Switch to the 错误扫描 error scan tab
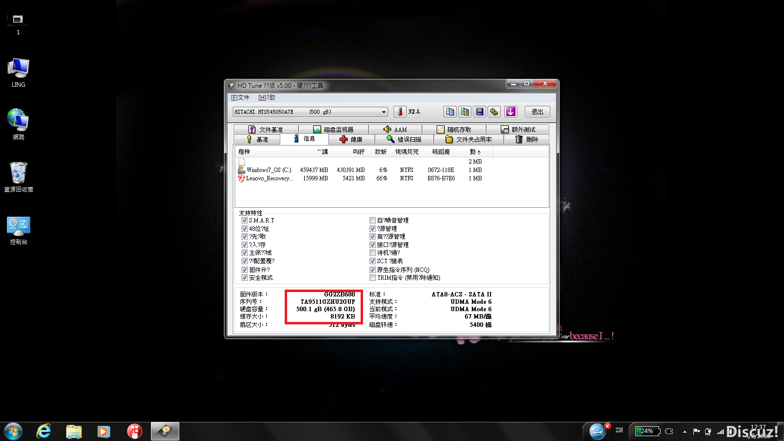This screenshot has height=441, width=784. pyautogui.click(x=404, y=139)
